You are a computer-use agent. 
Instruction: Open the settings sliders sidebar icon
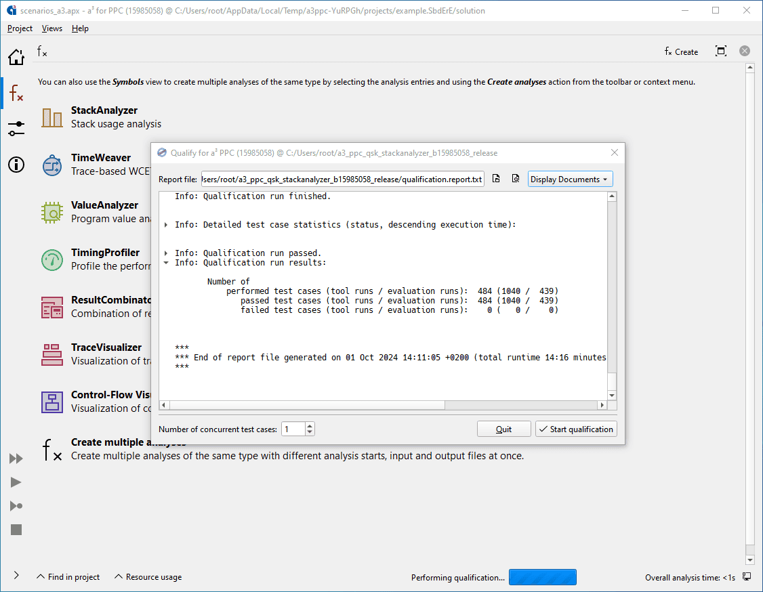pyautogui.click(x=16, y=129)
